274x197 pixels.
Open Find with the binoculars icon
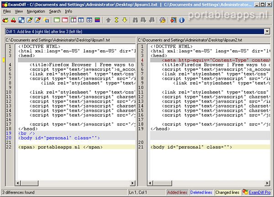(135, 20)
